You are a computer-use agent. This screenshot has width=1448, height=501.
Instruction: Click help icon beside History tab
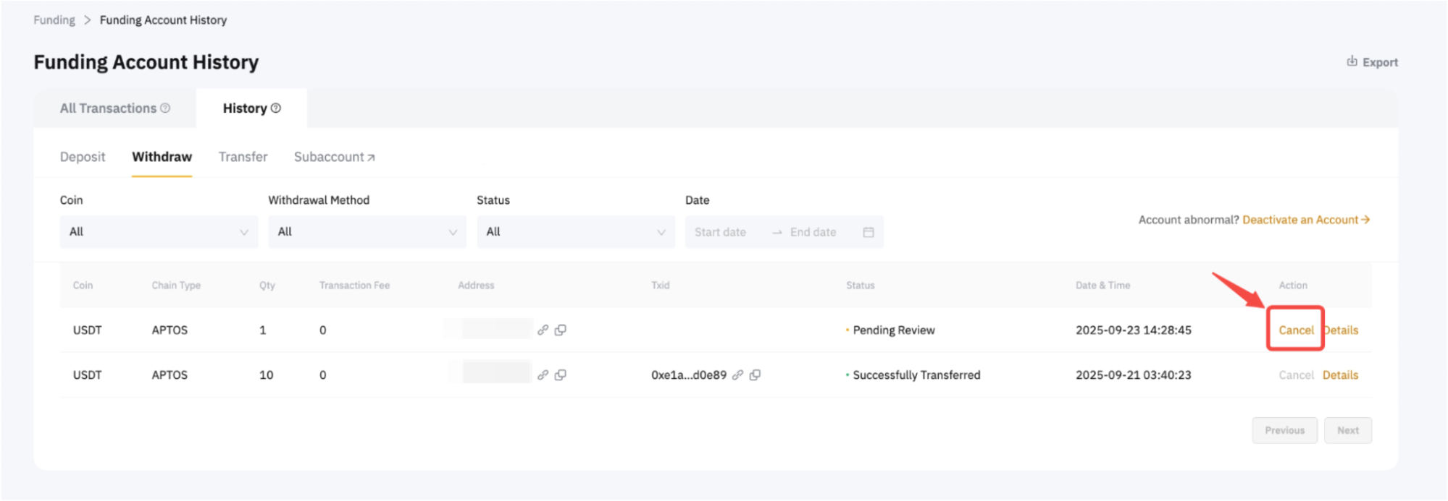pos(276,108)
